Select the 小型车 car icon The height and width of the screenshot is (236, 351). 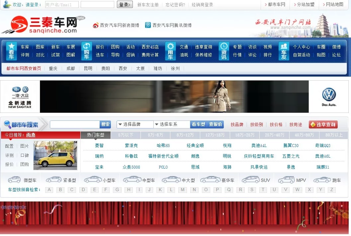93,180
